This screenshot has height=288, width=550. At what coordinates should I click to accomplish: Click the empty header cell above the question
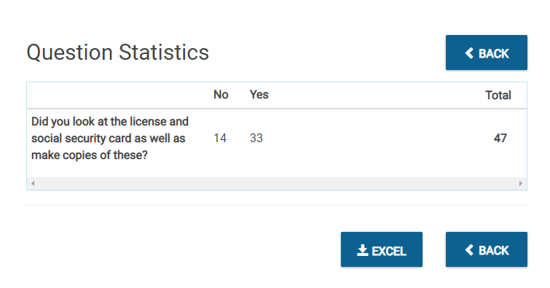[x=118, y=96]
